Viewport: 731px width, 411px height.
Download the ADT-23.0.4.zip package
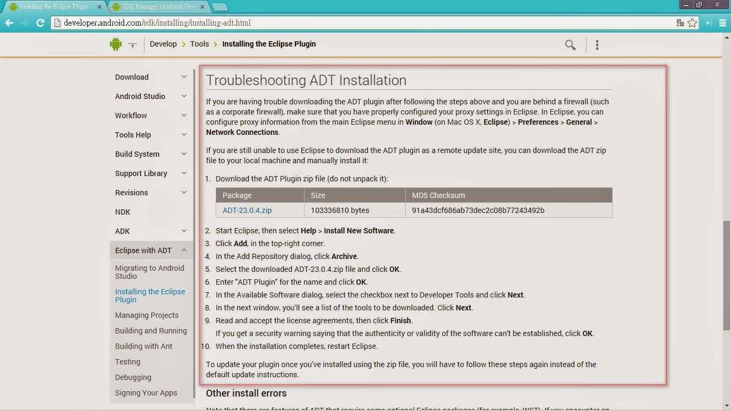247,210
